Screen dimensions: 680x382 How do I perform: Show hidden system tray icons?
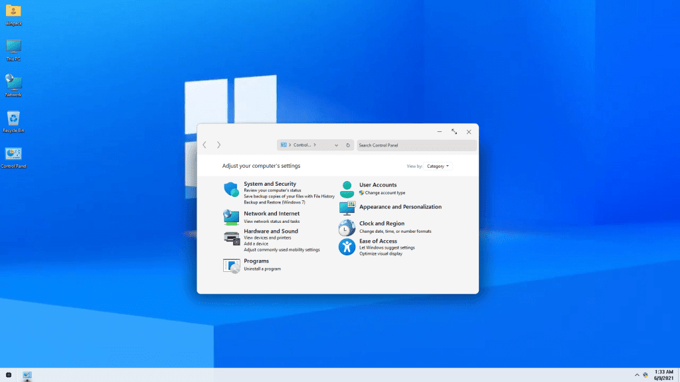click(637, 375)
